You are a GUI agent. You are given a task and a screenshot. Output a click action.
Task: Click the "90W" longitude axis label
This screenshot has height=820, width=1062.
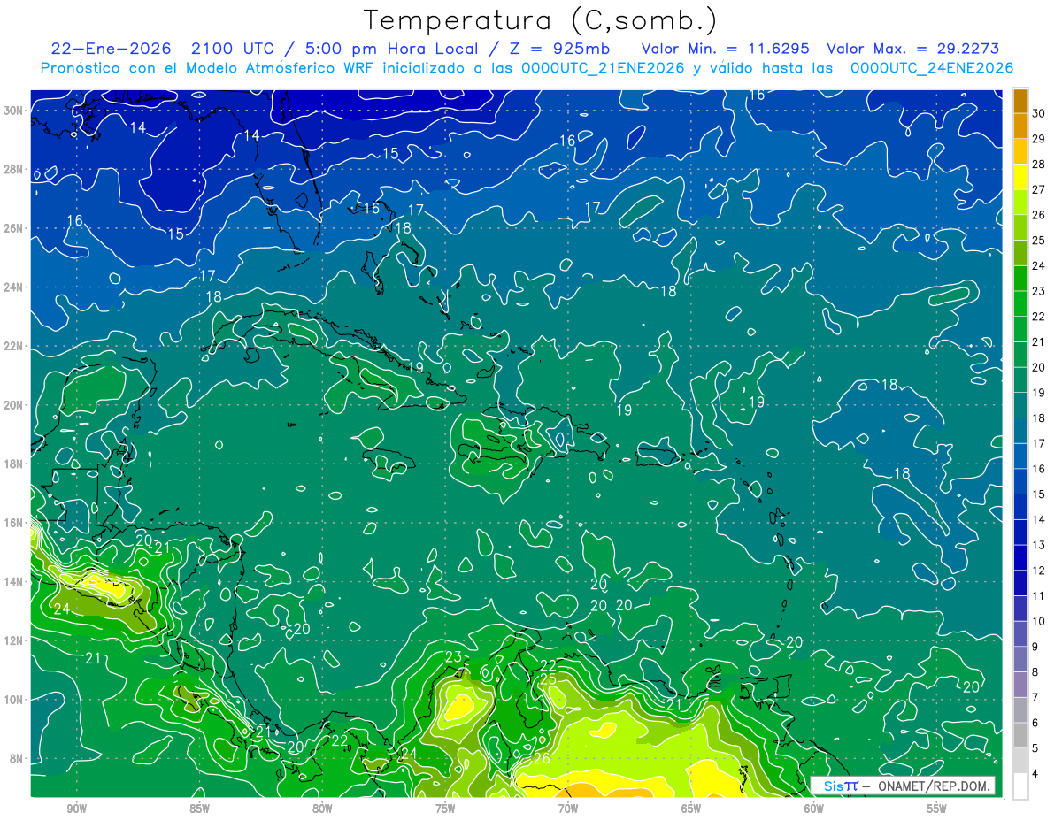pos(76,809)
